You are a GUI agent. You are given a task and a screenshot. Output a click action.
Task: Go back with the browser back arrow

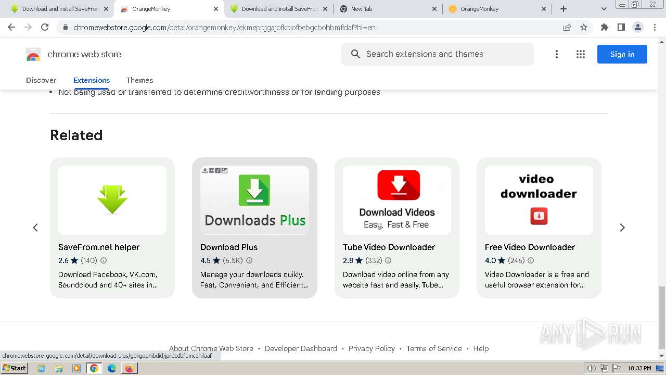[11, 27]
